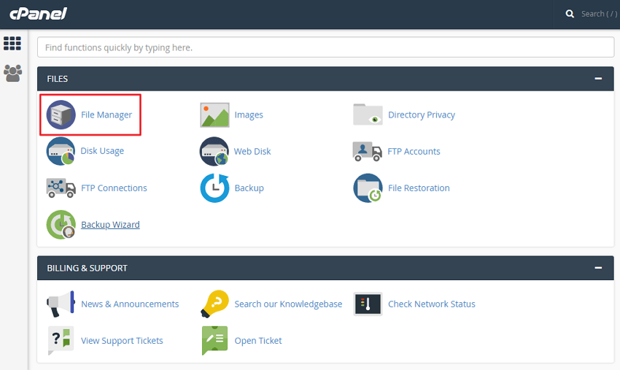Open Check Network Status gauge icon

click(x=368, y=304)
